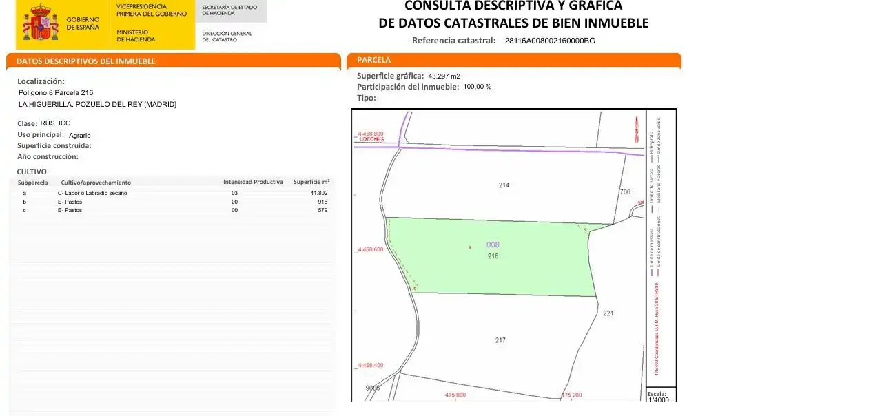Click the 'Hidrografía' legend entry
The width and height of the screenshot is (882, 416).
(x=652, y=145)
